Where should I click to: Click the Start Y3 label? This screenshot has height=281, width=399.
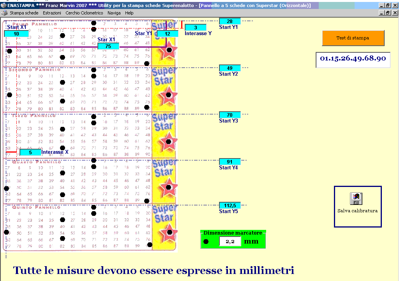228,121
